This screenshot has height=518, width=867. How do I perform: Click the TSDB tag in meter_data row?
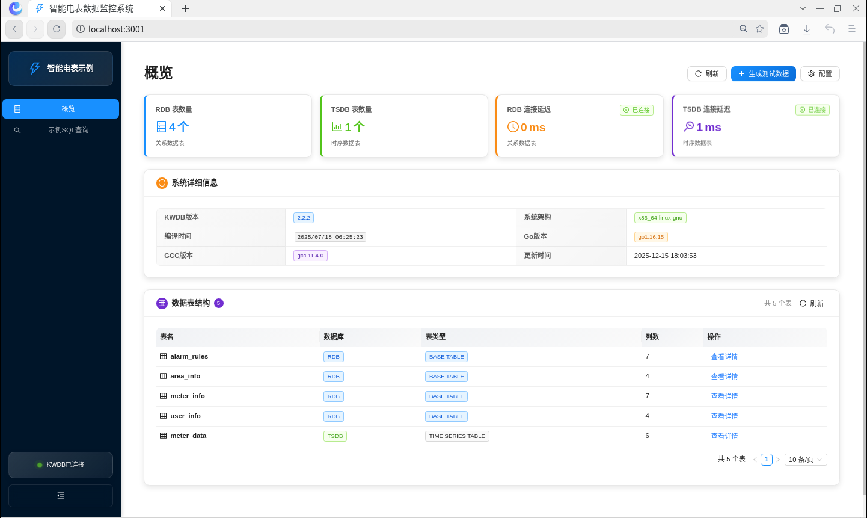coord(335,436)
